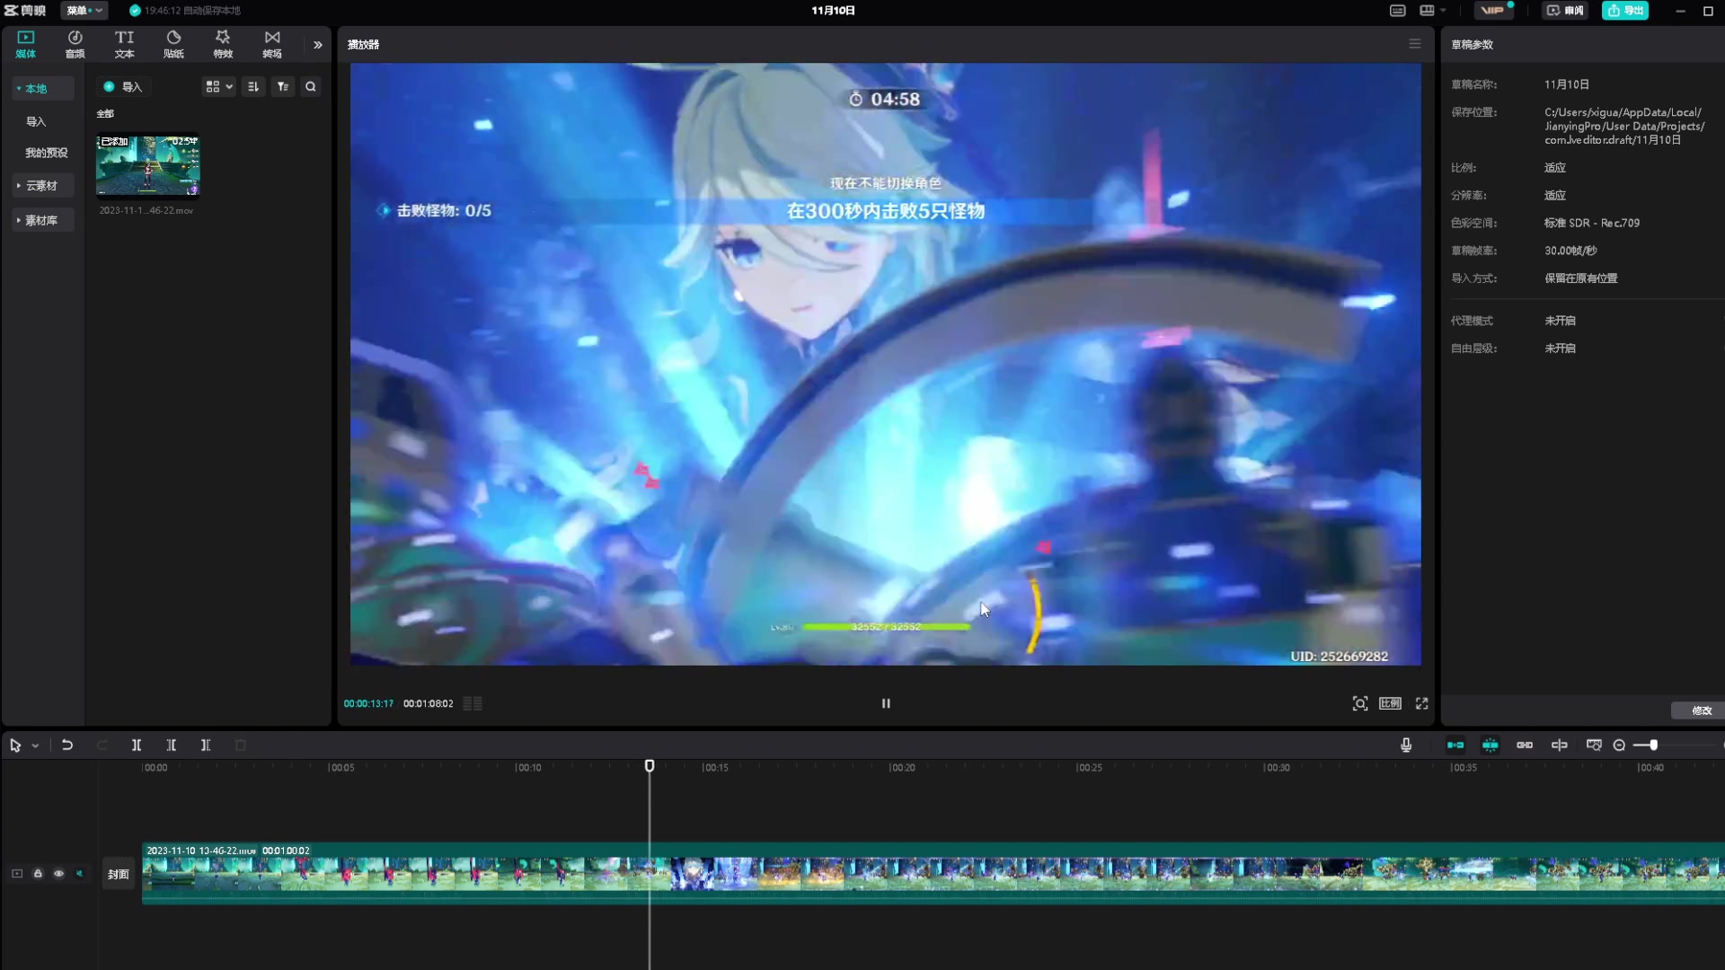Image resolution: width=1725 pixels, height=970 pixels.
Task: Open the layout dropdown in title bar
Action: pos(1432,11)
